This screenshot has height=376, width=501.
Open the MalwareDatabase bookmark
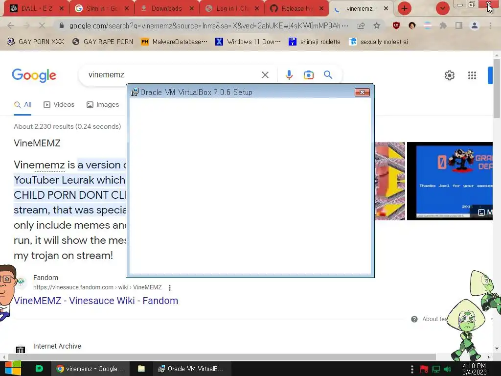pos(174,42)
